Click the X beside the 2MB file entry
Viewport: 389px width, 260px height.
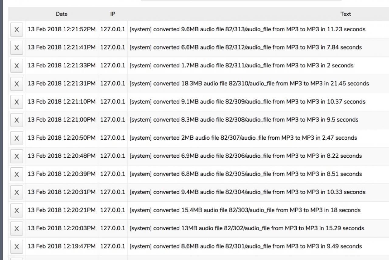(17, 138)
